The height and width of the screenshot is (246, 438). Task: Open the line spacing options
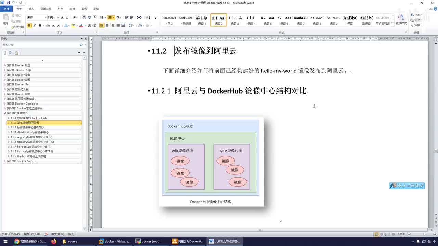click(x=131, y=25)
